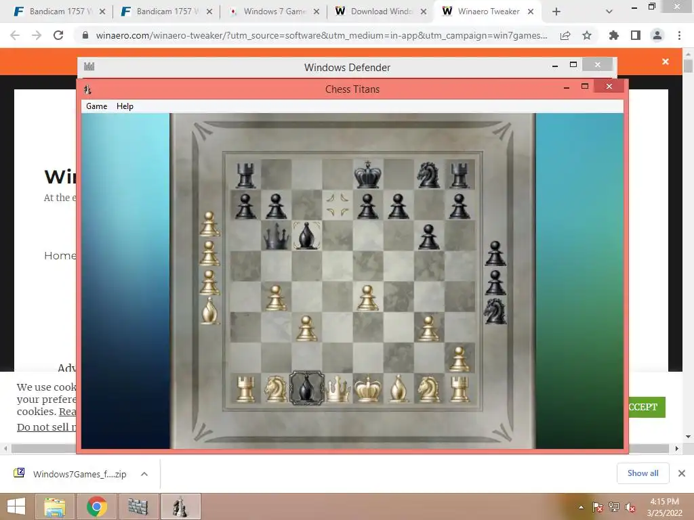Click the black pawn on g6
This screenshot has width=694, height=520.
click(428, 236)
